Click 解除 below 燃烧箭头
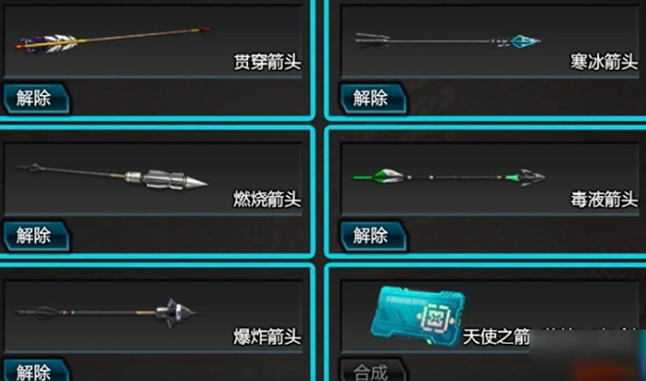646x381 pixels. tap(36, 236)
